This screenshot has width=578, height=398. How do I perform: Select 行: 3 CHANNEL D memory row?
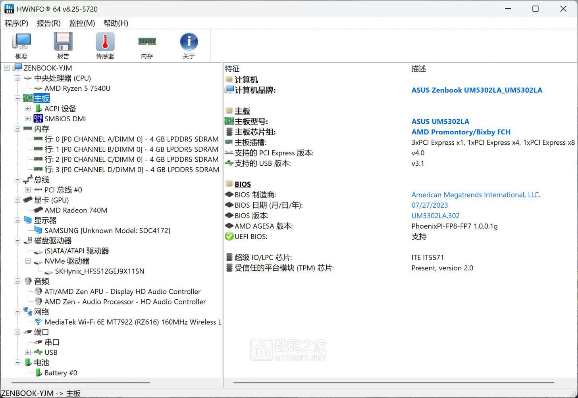click(131, 169)
